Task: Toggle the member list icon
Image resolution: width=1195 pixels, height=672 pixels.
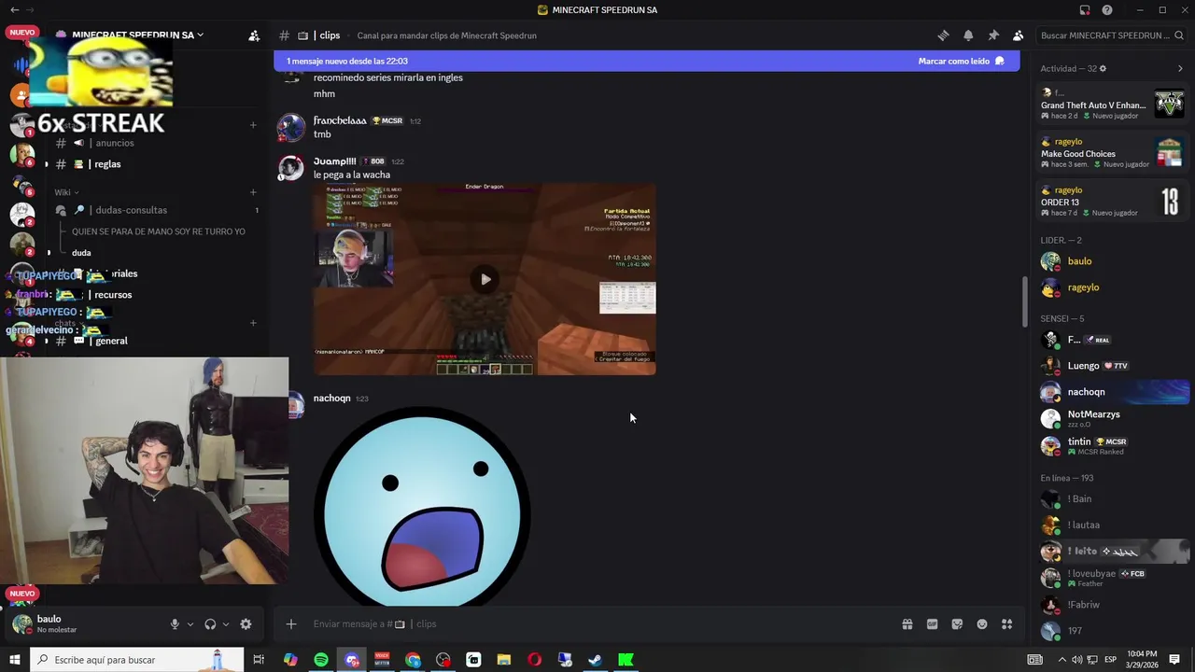Action: [x=1018, y=35]
